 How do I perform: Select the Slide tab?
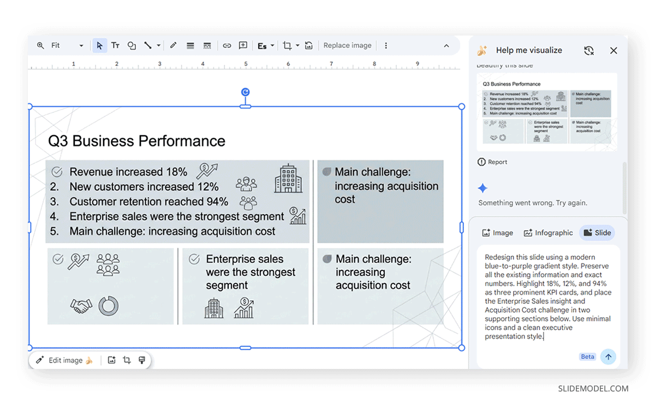[x=597, y=233]
